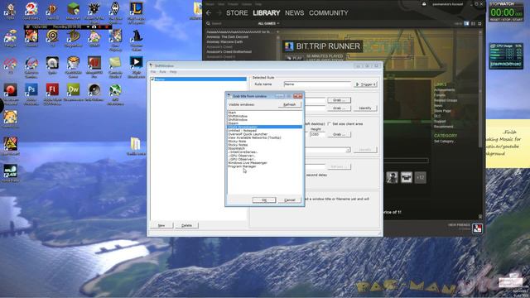Click the Bit.Trip Runner game icon

(289, 46)
